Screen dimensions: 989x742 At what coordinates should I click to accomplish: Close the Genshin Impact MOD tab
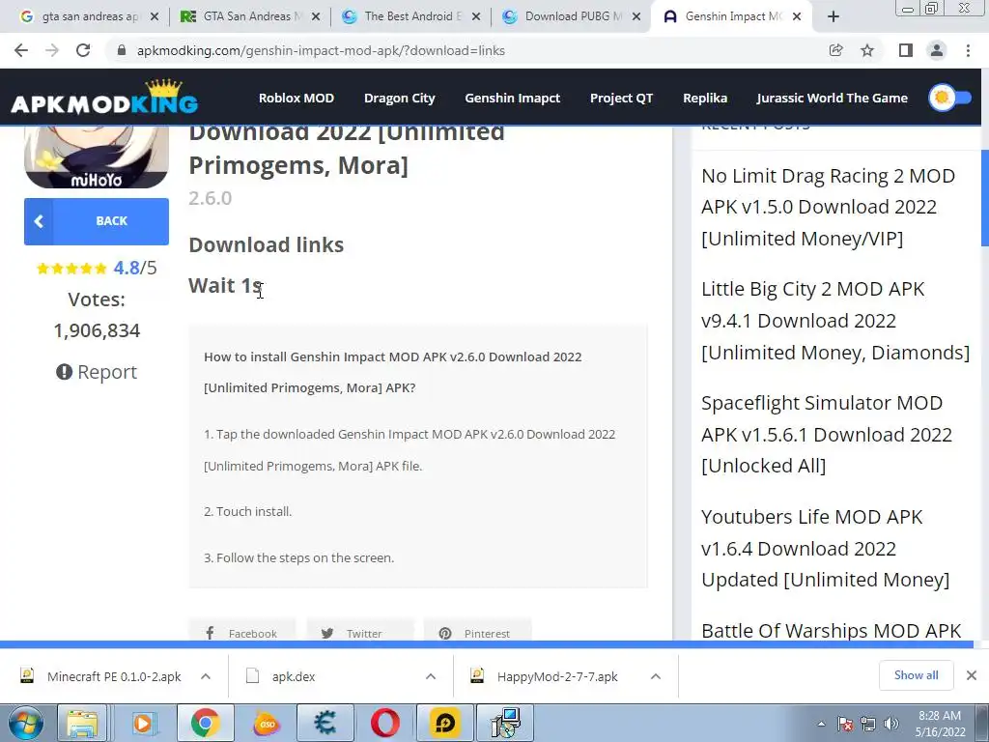point(797,17)
